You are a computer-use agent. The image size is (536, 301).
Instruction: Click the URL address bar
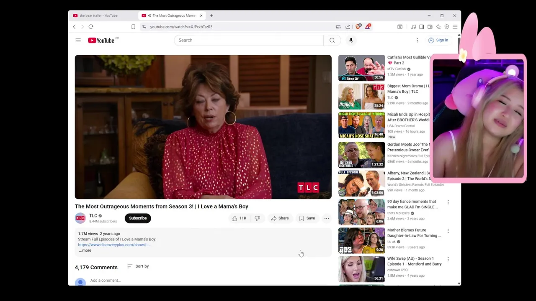(239, 27)
